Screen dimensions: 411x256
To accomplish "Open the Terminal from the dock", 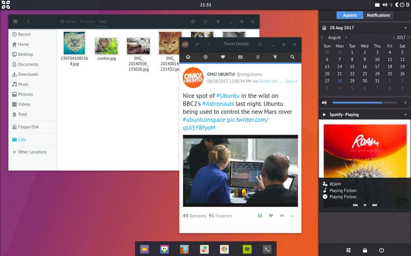I will [x=268, y=249].
